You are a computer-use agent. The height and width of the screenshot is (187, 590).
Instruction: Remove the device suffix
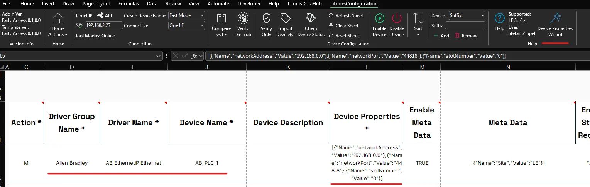click(467, 36)
